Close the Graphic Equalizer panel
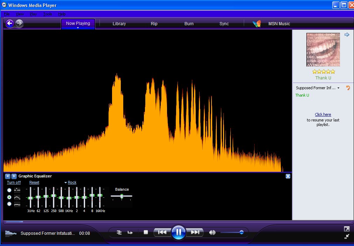 288,176
